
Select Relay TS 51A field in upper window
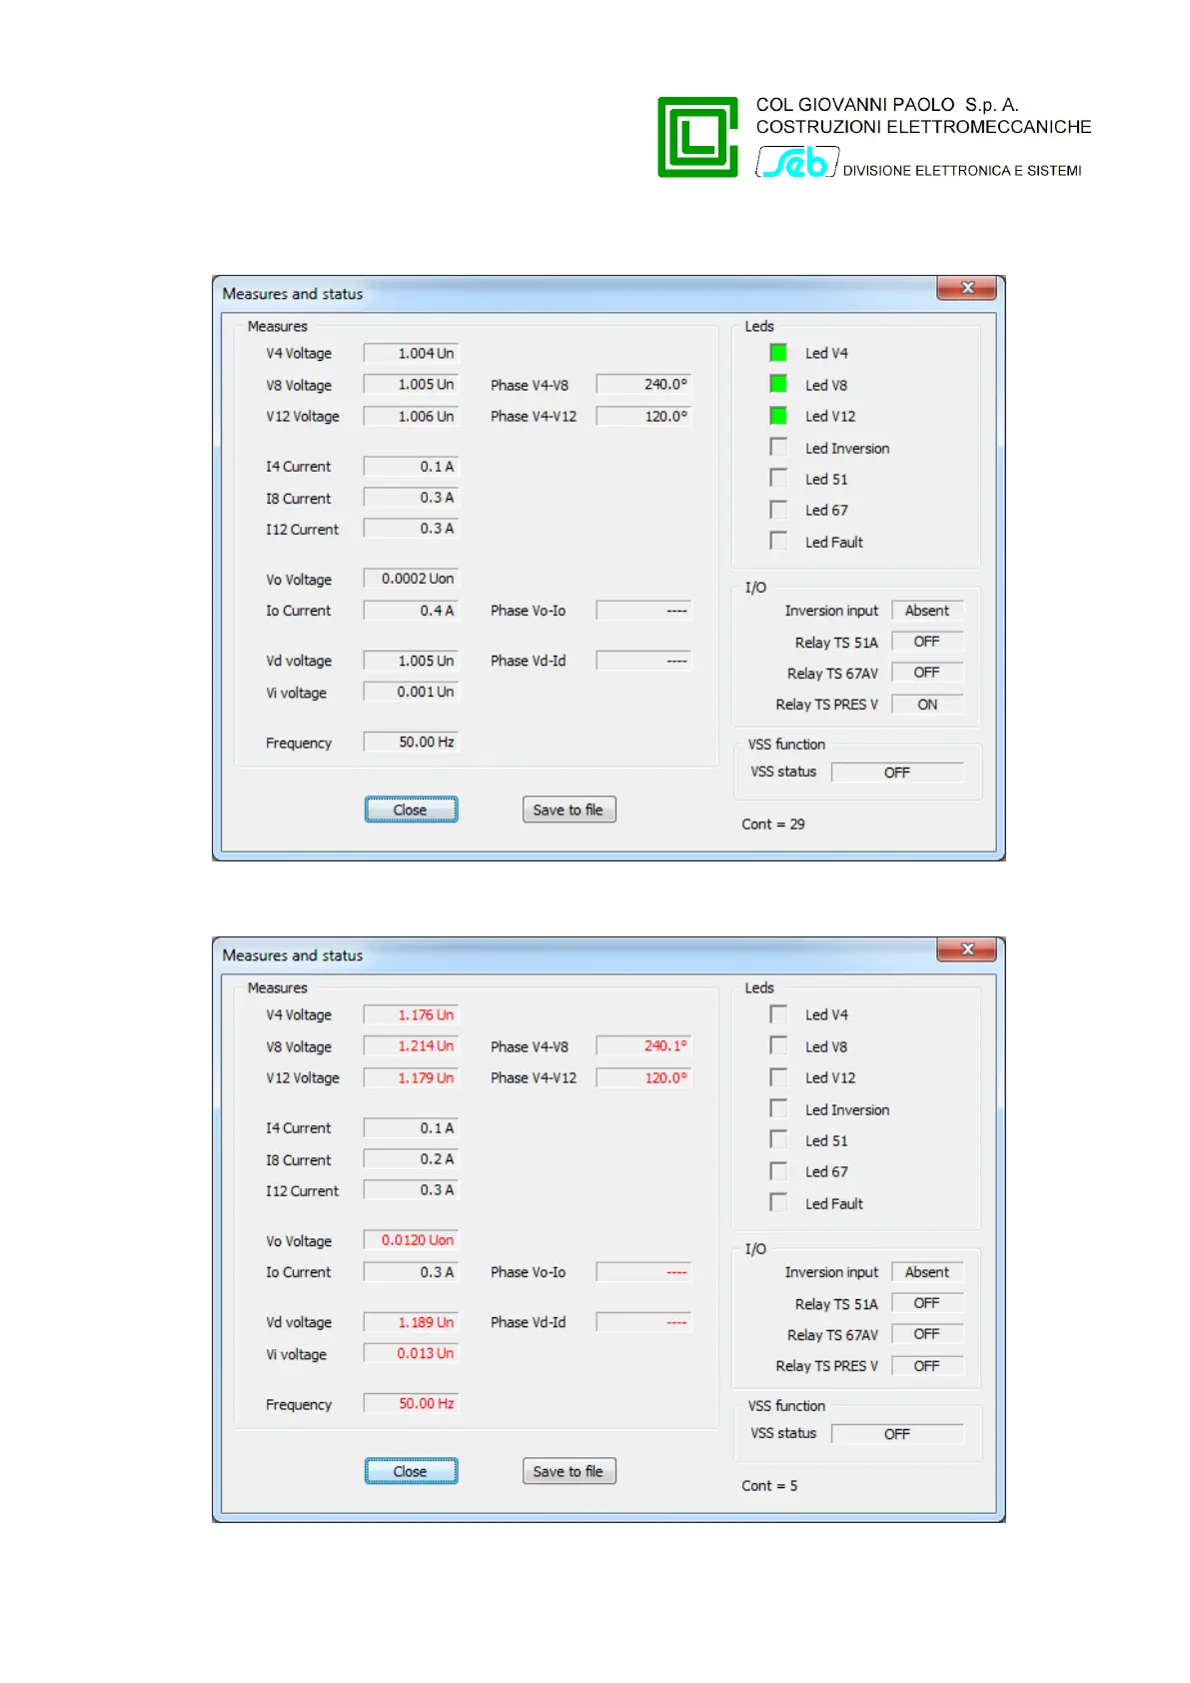(928, 641)
